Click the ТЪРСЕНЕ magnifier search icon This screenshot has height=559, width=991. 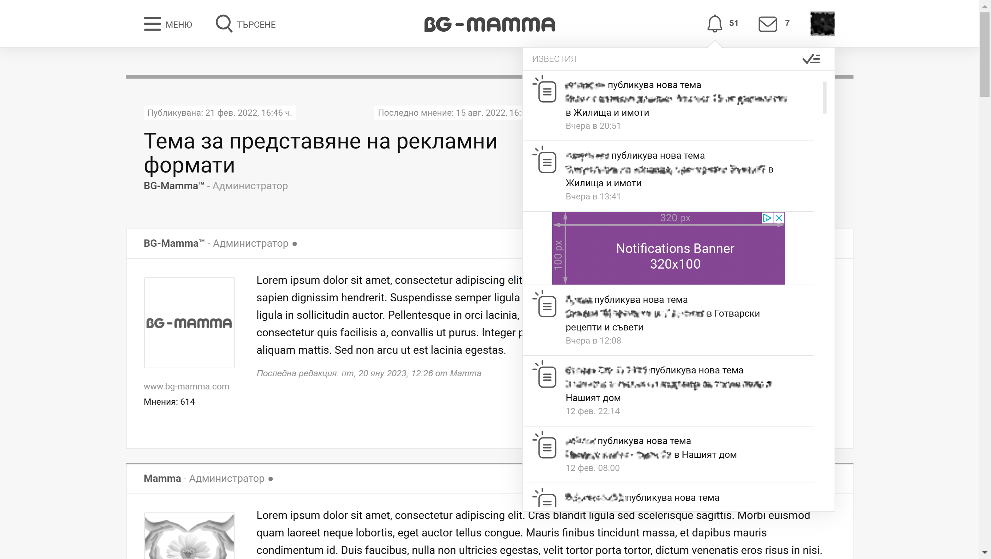(224, 24)
